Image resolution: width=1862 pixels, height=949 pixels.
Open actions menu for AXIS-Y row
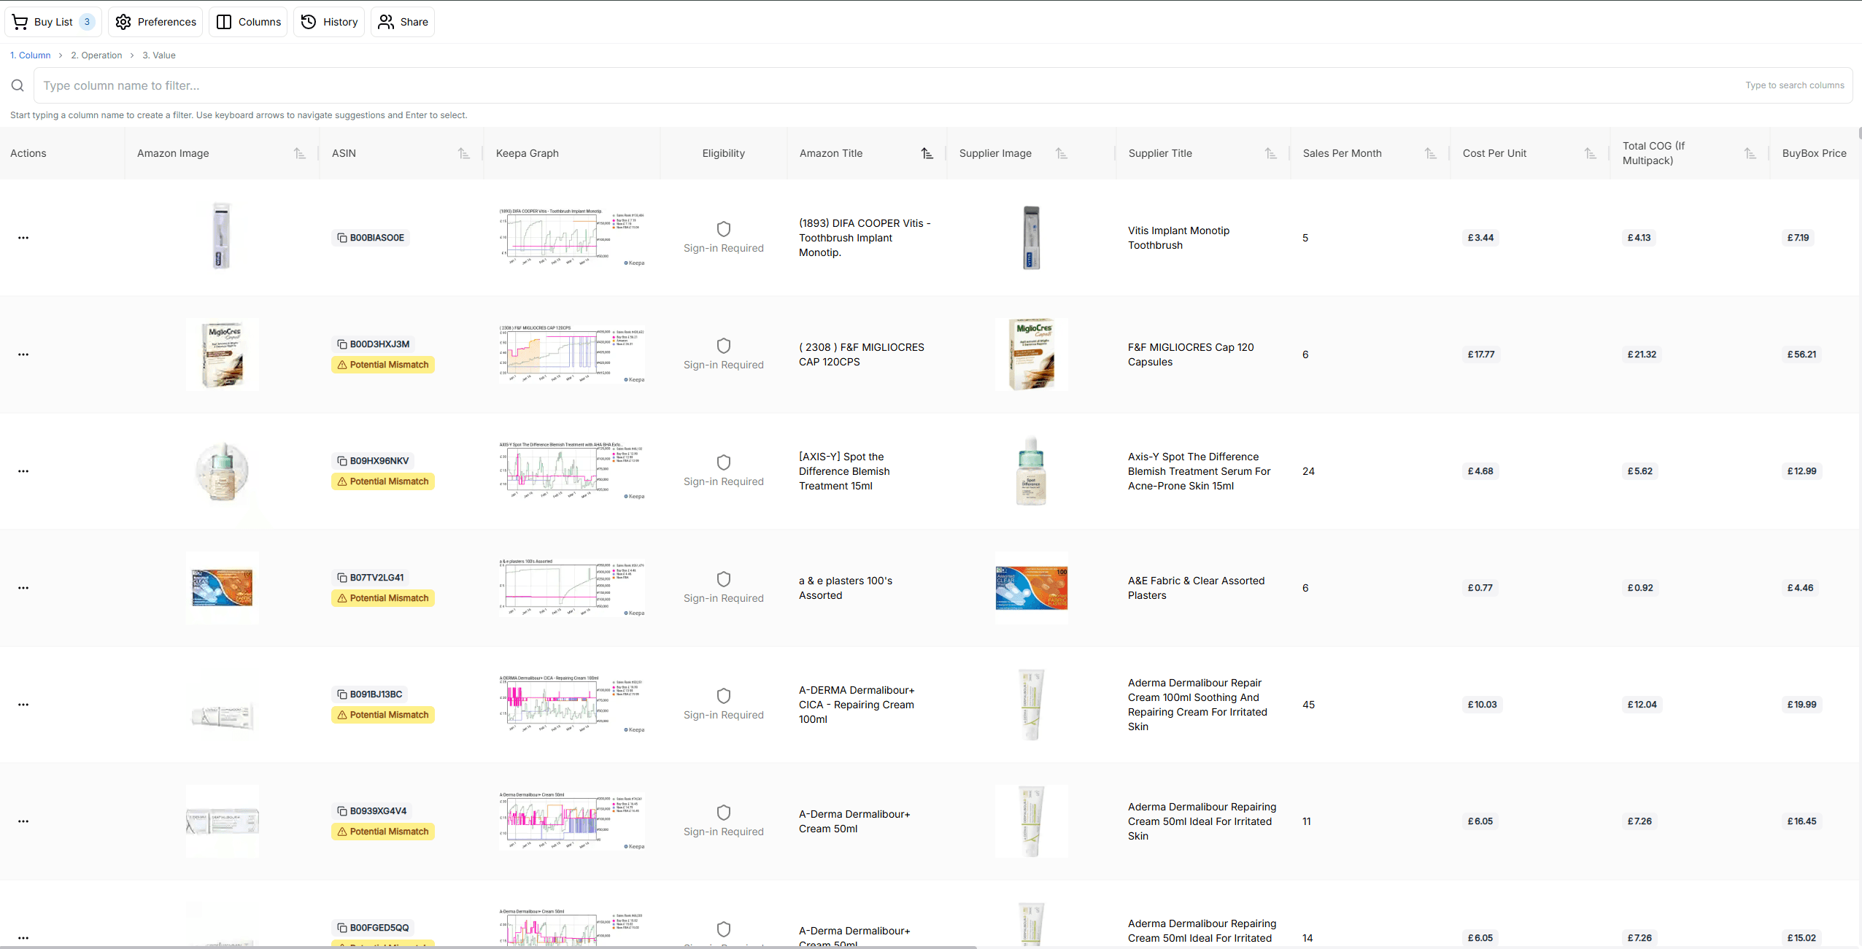point(23,471)
